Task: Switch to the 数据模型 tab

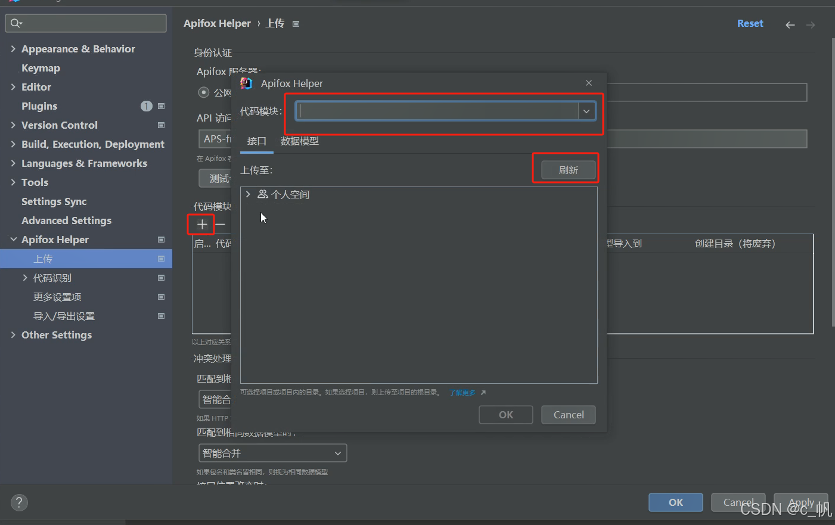Action: click(x=300, y=141)
